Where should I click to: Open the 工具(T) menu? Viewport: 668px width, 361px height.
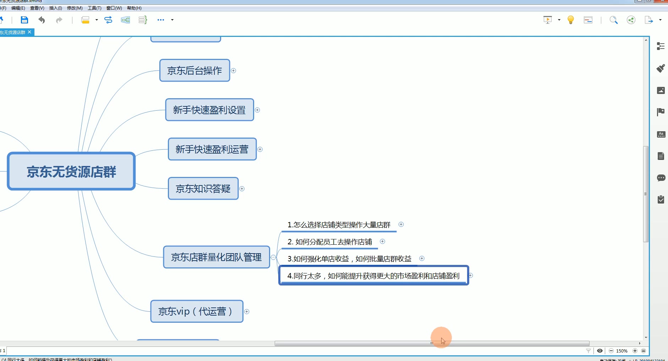point(94,8)
